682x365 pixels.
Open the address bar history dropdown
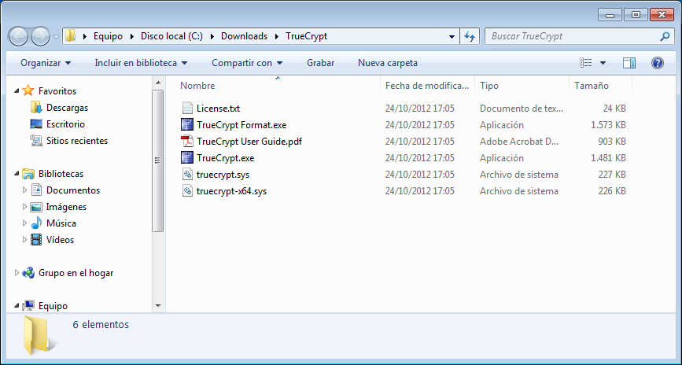pos(452,36)
